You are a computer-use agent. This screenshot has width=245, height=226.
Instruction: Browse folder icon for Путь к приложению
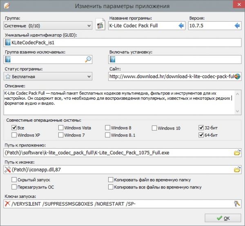click(x=237, y=153)
